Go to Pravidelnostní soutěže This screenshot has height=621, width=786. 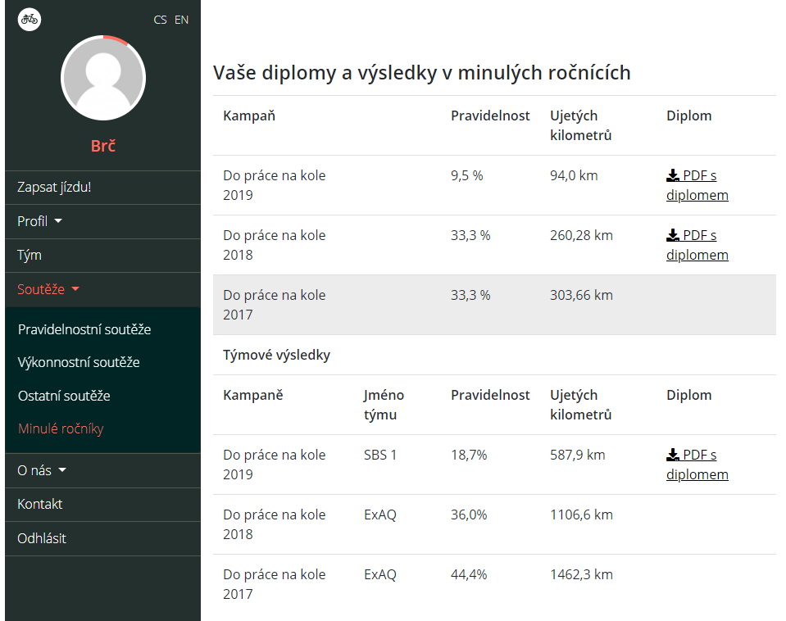[84, 329]
